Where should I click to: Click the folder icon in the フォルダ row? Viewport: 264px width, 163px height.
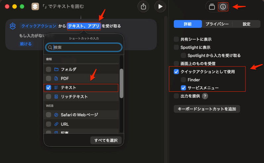(56, 69)
